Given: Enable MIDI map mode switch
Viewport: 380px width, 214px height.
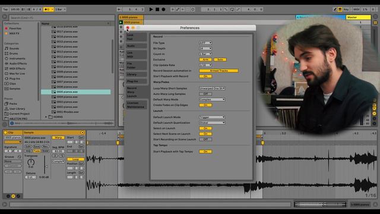Looking at the screenshot, I should pos(356,10).
